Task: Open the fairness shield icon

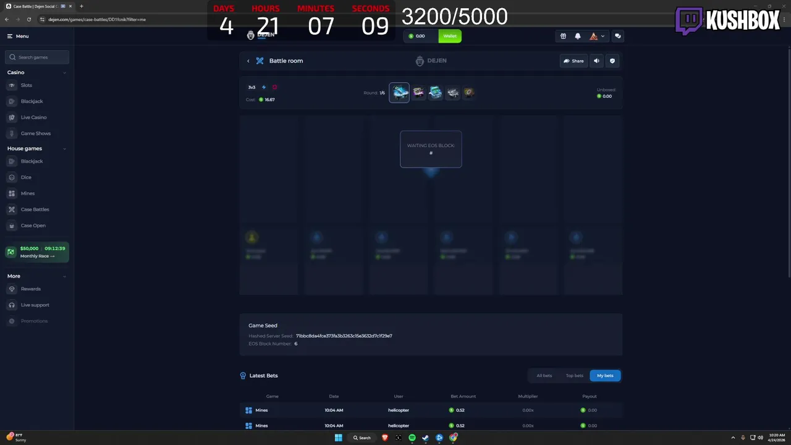Action: [x=612, y=61]
